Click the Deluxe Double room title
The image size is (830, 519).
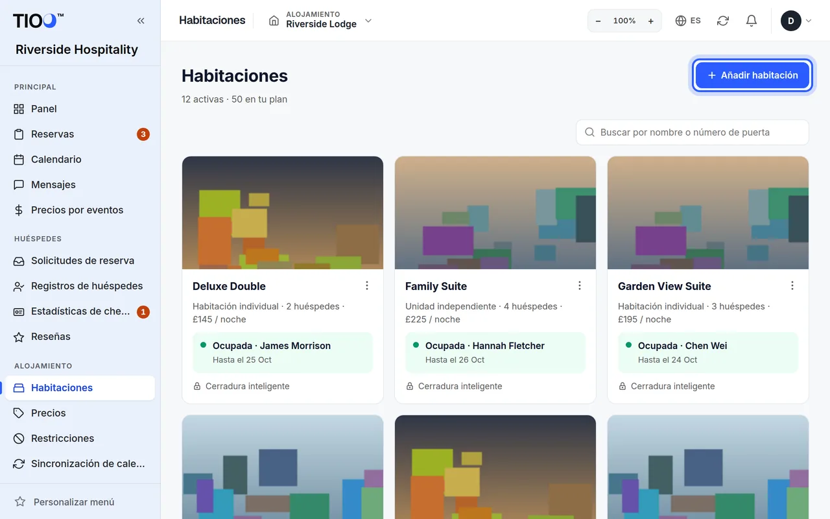(x=229, y=286)
